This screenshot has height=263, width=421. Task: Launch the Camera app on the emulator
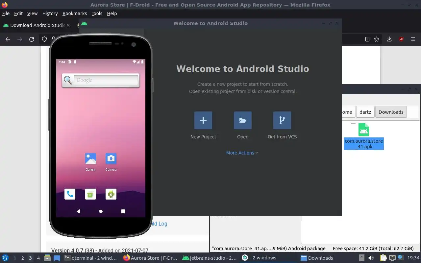(111, 159)
